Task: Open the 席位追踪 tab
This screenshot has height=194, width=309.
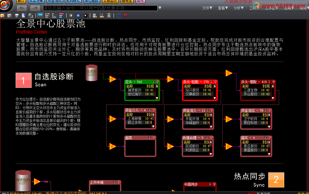Action: coord(92,1)
